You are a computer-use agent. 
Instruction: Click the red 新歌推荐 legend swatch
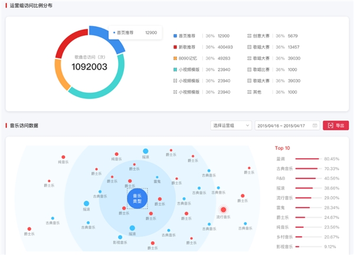(175, 47)
